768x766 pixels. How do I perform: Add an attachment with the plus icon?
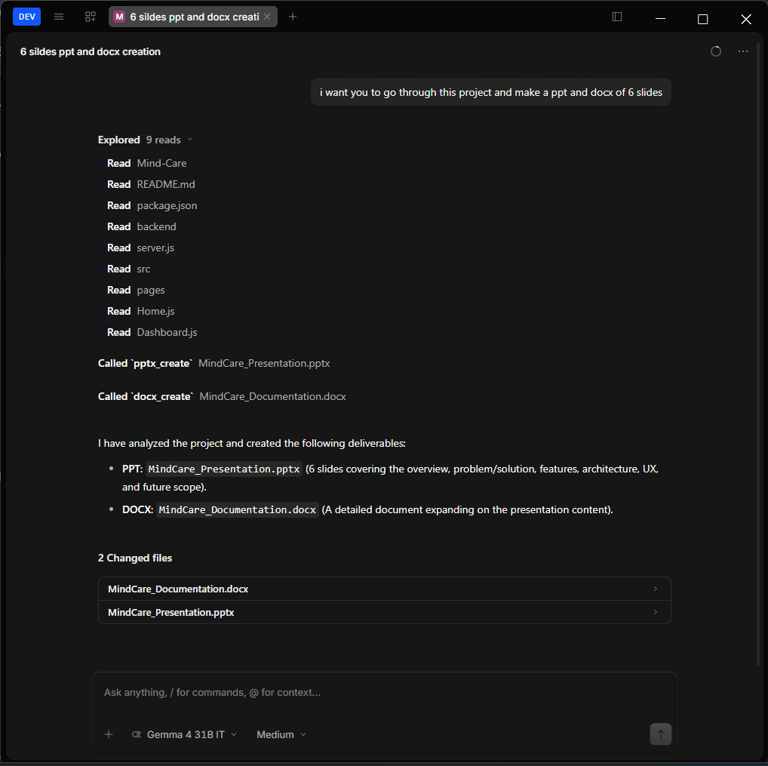coord(109,734)
